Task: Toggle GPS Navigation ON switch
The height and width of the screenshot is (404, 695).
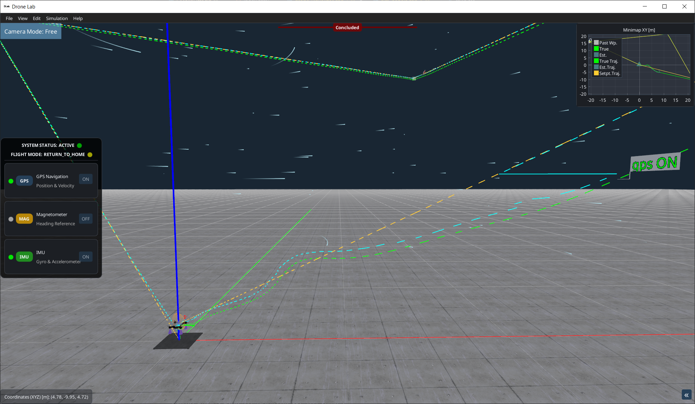Action: [86, 179]
